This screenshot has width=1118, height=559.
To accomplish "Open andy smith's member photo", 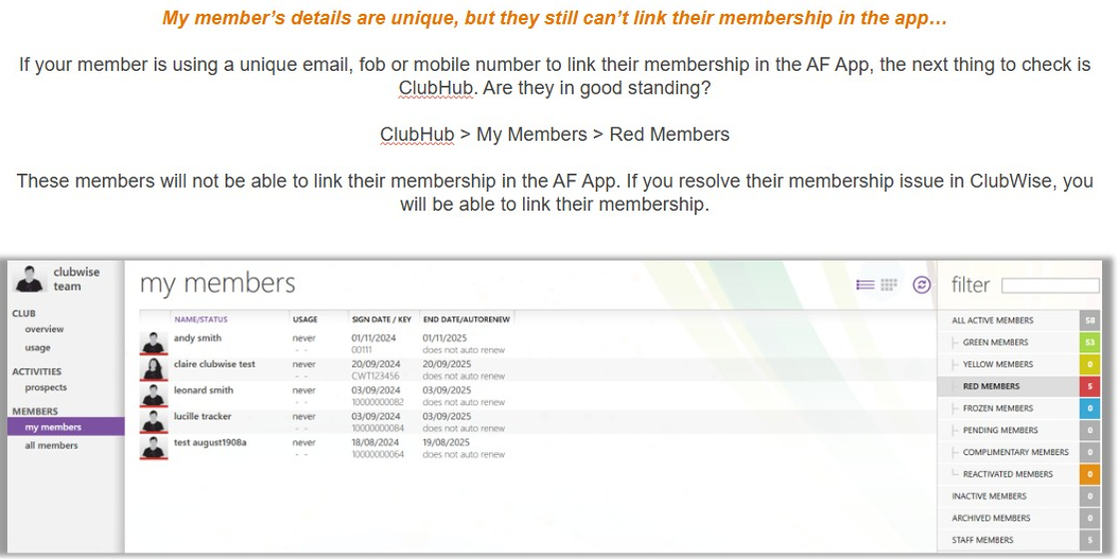I will click(x=154, y=342).
